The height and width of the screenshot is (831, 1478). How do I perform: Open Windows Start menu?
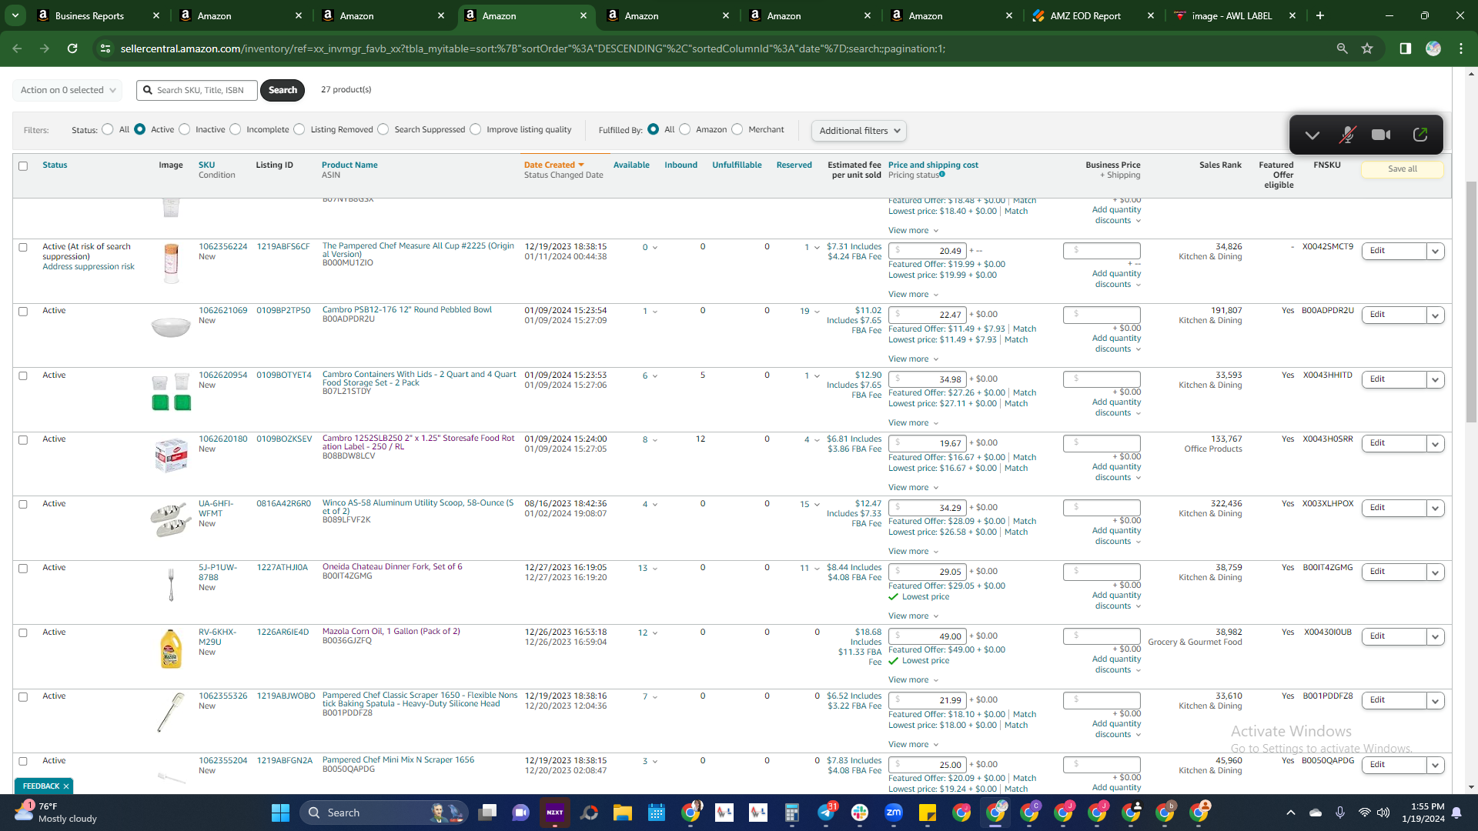click(x=281, y=813)
